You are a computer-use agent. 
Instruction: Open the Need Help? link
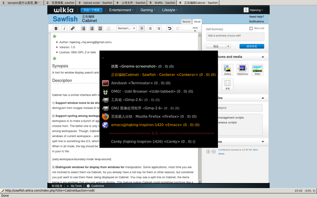click(x=257, y=16)
